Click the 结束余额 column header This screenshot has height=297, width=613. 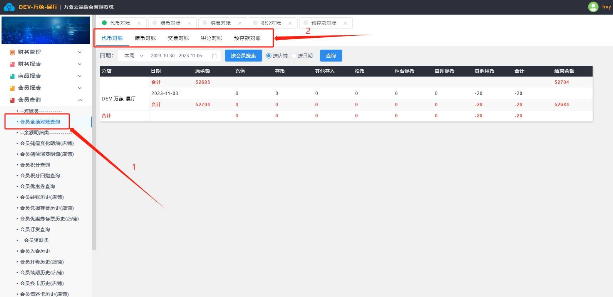tap(564, 71)
